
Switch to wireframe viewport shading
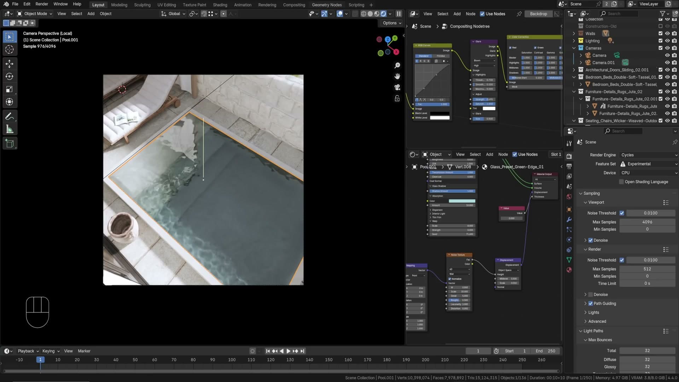(364, 14)
